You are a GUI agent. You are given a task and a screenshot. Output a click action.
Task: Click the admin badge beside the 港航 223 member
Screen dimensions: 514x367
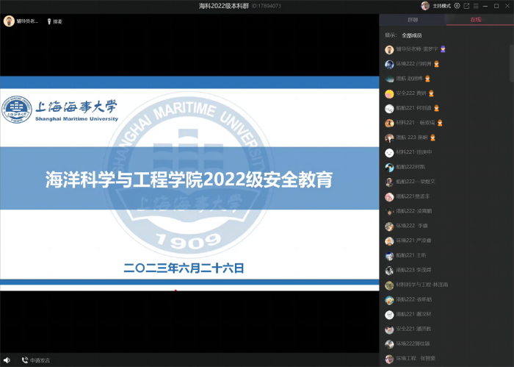(432, 138)
